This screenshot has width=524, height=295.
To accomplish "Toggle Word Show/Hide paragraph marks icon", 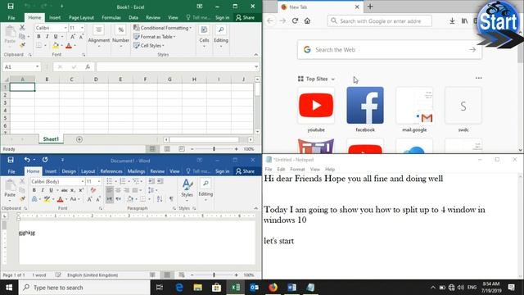I will coord(171,199).
